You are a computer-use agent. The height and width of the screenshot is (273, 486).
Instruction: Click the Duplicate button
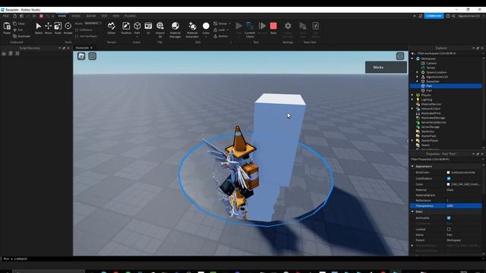point(22,36)
